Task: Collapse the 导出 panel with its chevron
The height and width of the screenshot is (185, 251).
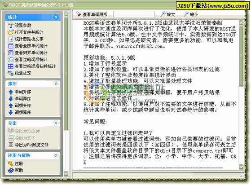Action: [x=56, y=123]
